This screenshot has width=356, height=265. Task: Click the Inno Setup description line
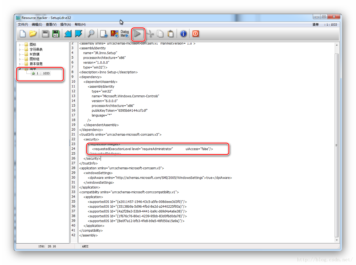coord(108,72)
